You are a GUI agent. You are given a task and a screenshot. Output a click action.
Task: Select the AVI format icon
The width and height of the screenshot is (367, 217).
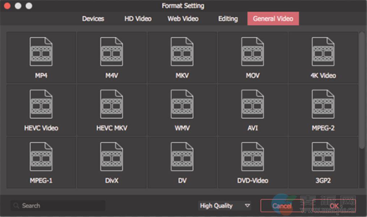tap(253, 105)
